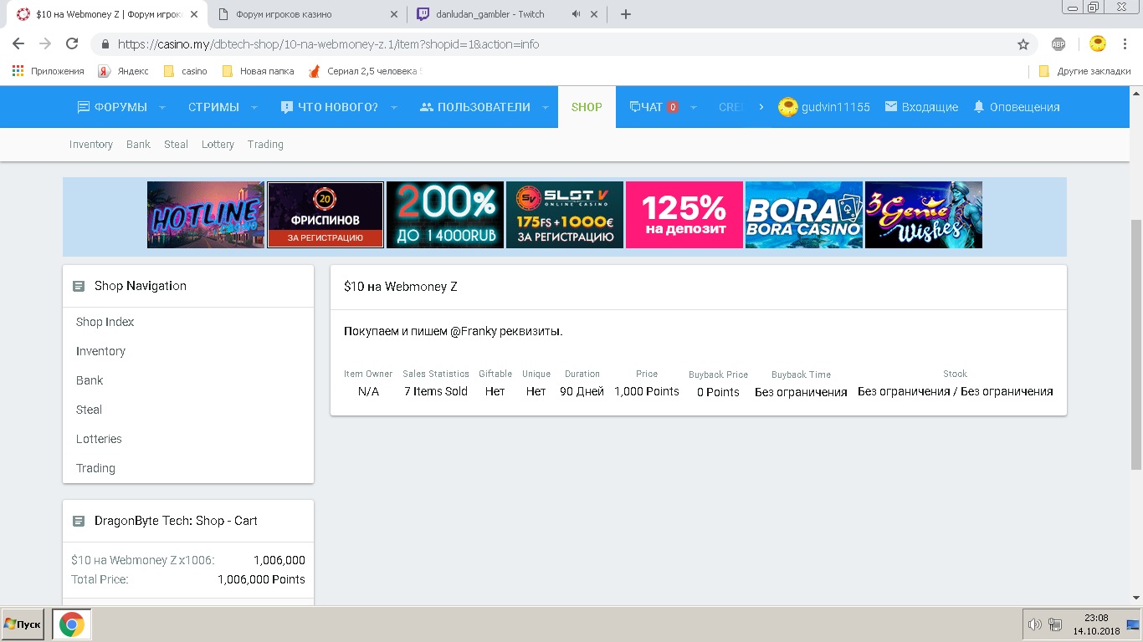Select the SHOP navigation tab
1143x642 pixels.
(x=587, y=107)
